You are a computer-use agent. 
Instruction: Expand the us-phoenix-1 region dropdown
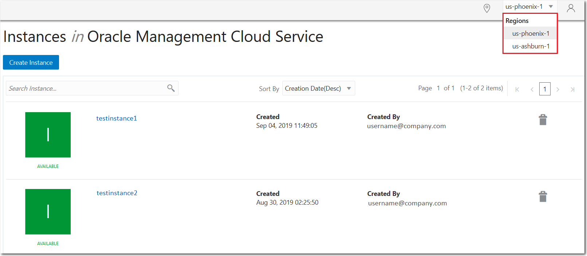[x=529, y=7]
